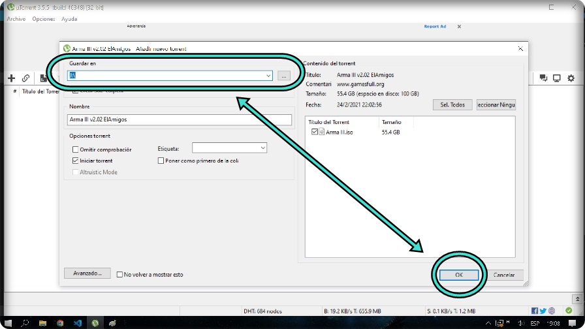Close the advertisement with the X
The height and width of the screenshot is (329, 585).
459,27
